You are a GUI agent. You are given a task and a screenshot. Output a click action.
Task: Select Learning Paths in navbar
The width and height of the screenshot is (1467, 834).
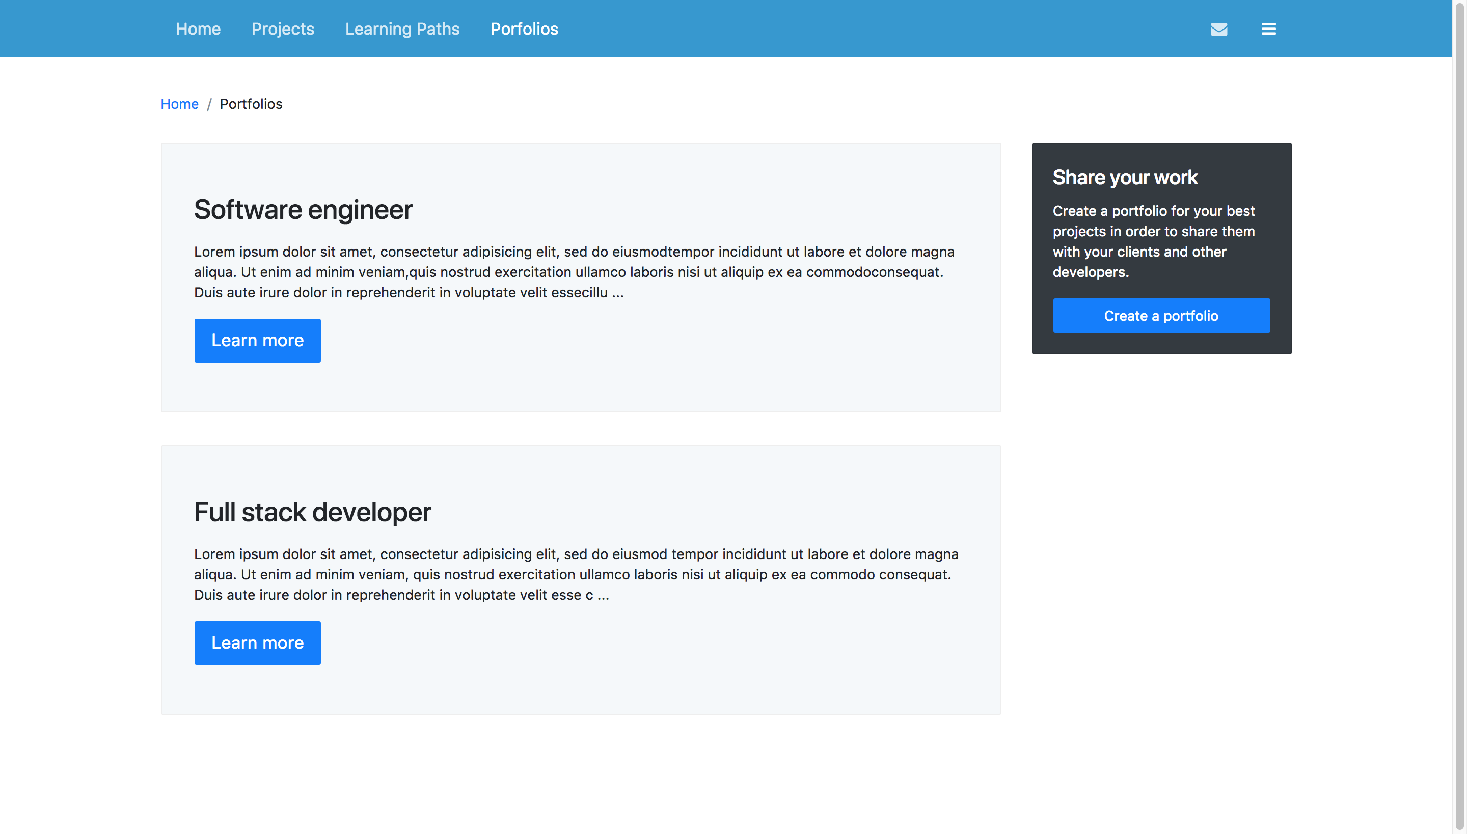[402, 29]
